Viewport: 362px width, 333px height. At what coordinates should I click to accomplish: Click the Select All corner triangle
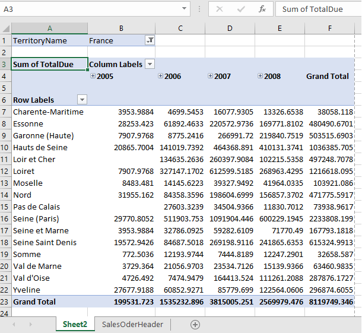(x=6, y=28)
